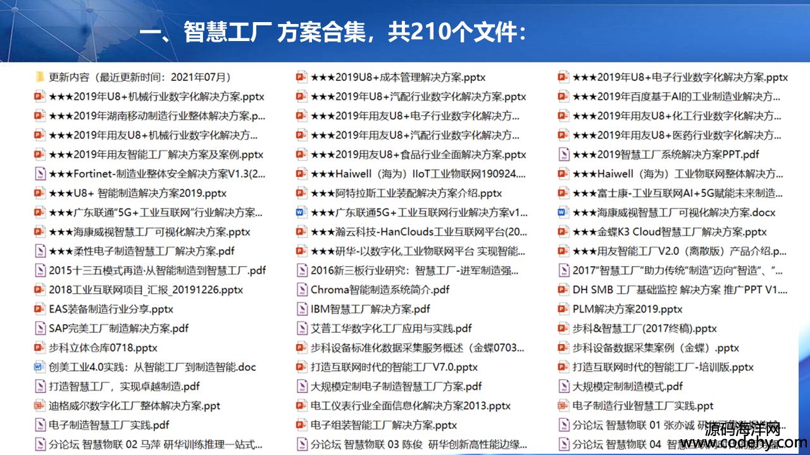
Task: Select file name 海康威视智慧工厂可视化解决方案.pptx
Action: pos(150,232)
